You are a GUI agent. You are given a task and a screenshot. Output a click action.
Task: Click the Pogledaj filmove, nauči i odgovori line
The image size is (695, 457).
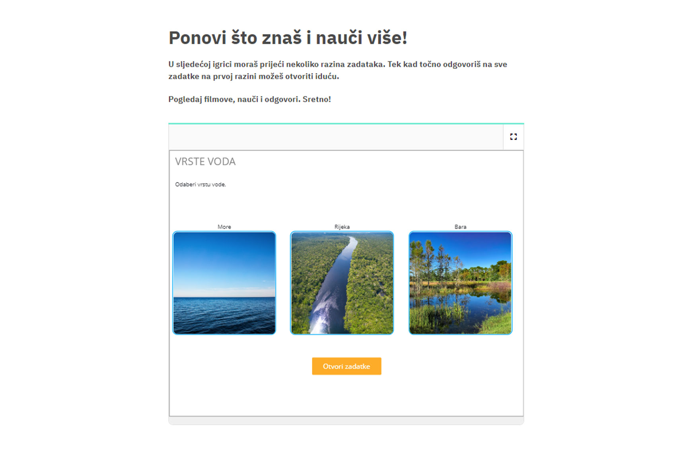249,99
